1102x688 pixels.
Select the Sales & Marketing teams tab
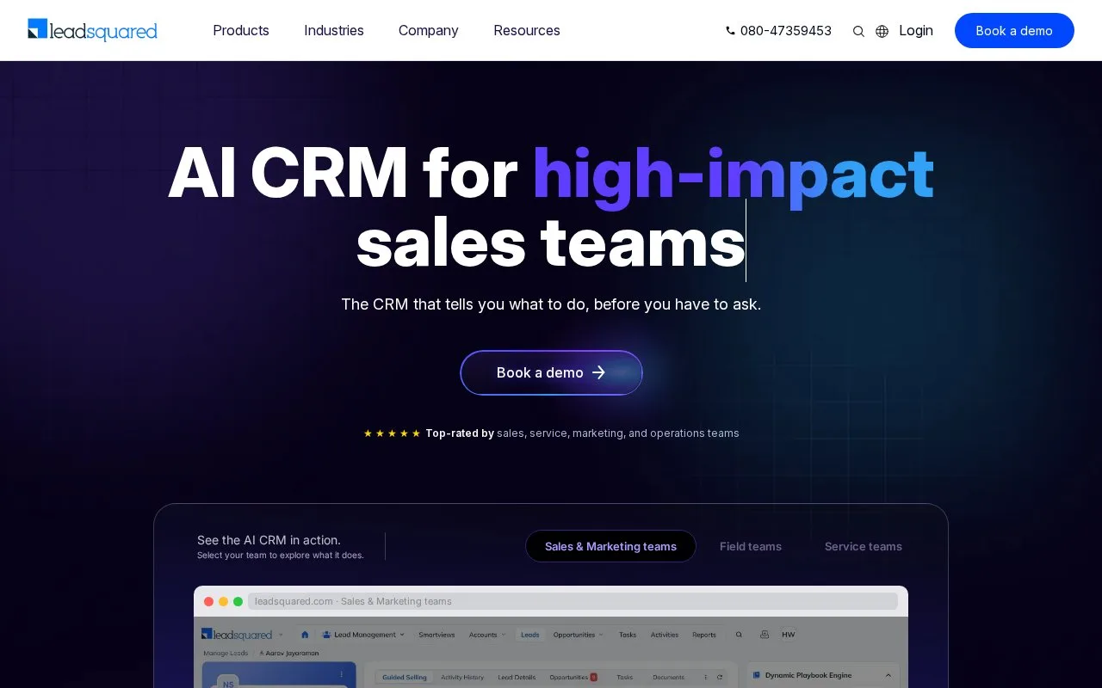coord(610,546)
